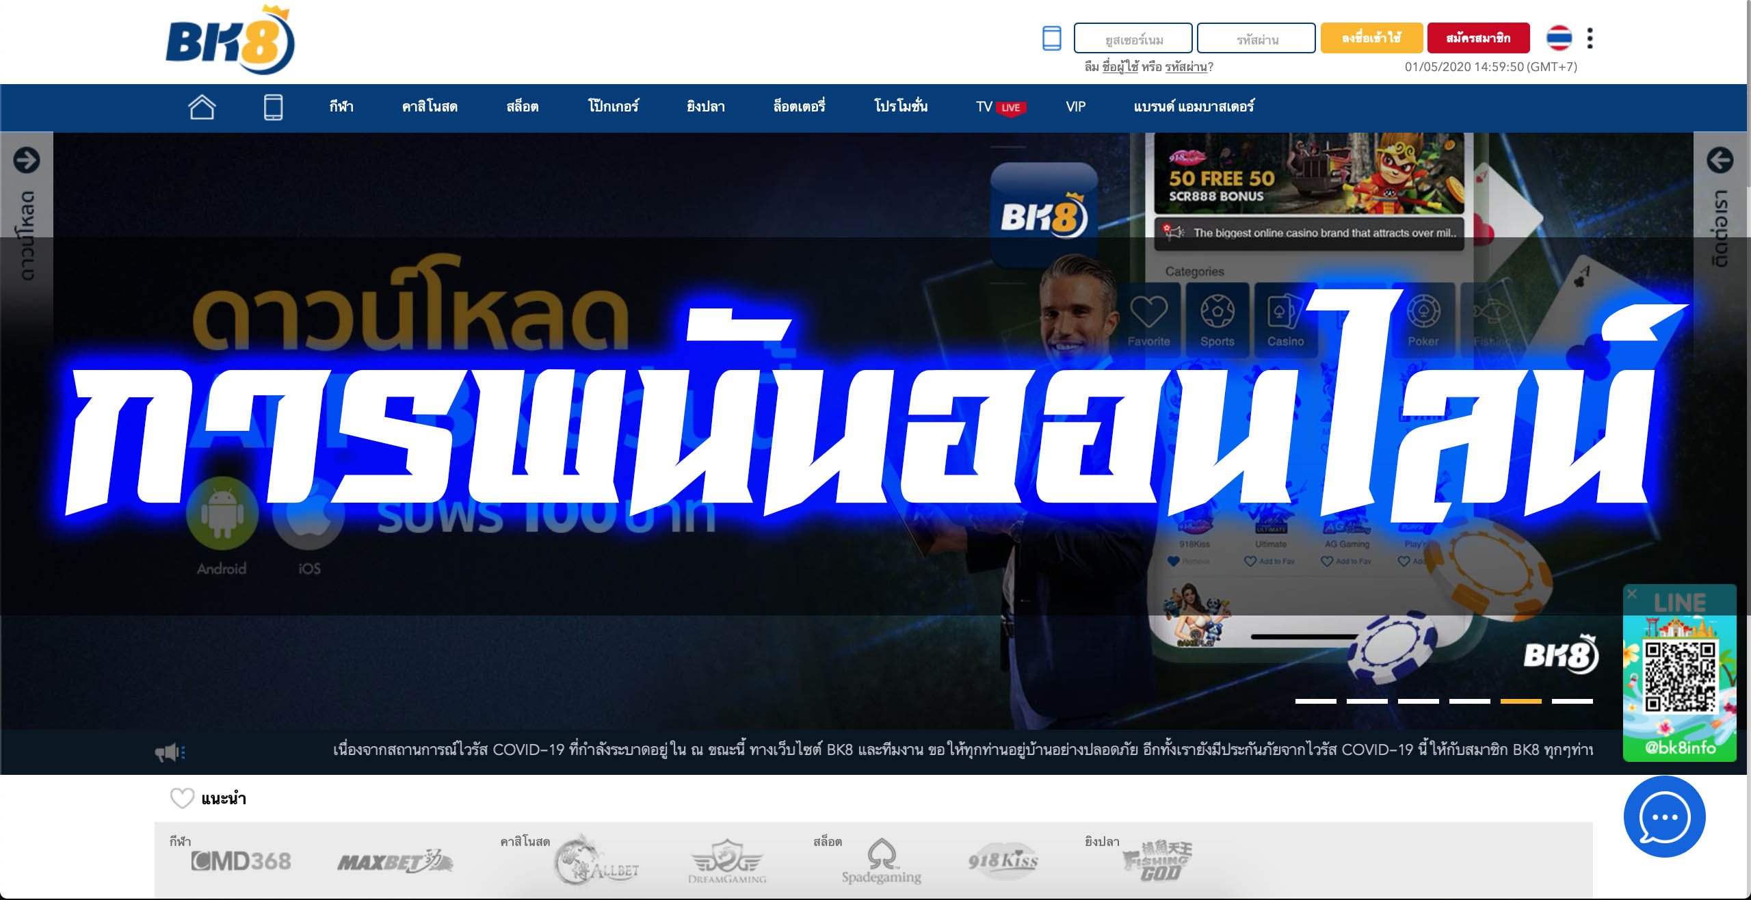Click the ยูสเซอร์เนม username input field
This screenshot has height=900, width=1751.
(x=1133, y=39)
